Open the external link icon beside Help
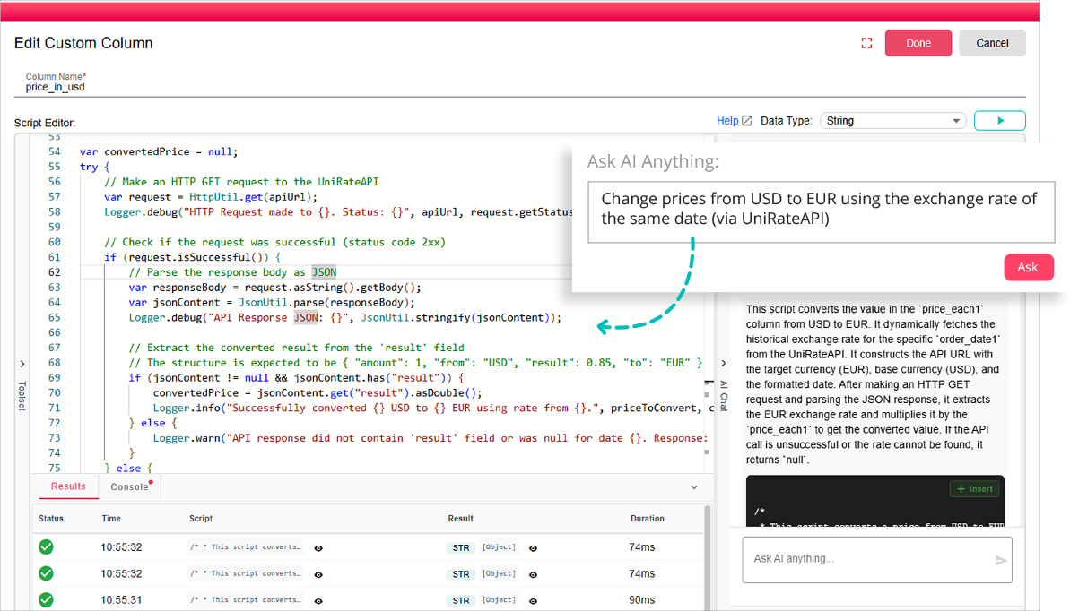 coord(747,121)
